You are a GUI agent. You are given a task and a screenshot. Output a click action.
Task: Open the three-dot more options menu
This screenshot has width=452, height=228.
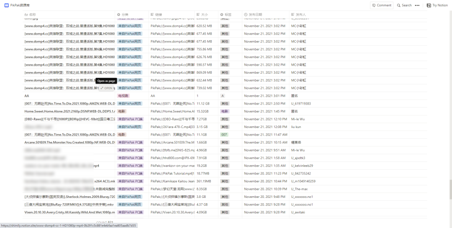coord(417,5)
